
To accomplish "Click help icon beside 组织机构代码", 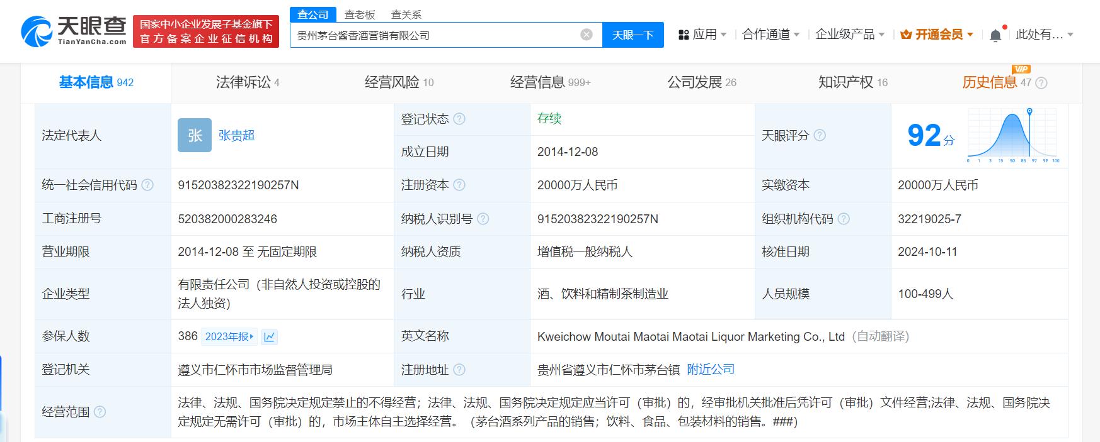I will coord(844,219).
